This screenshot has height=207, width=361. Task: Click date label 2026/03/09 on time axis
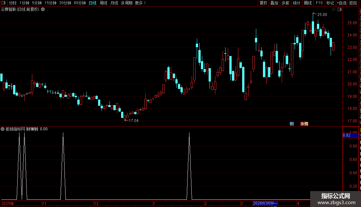click(x=265, y=203)
